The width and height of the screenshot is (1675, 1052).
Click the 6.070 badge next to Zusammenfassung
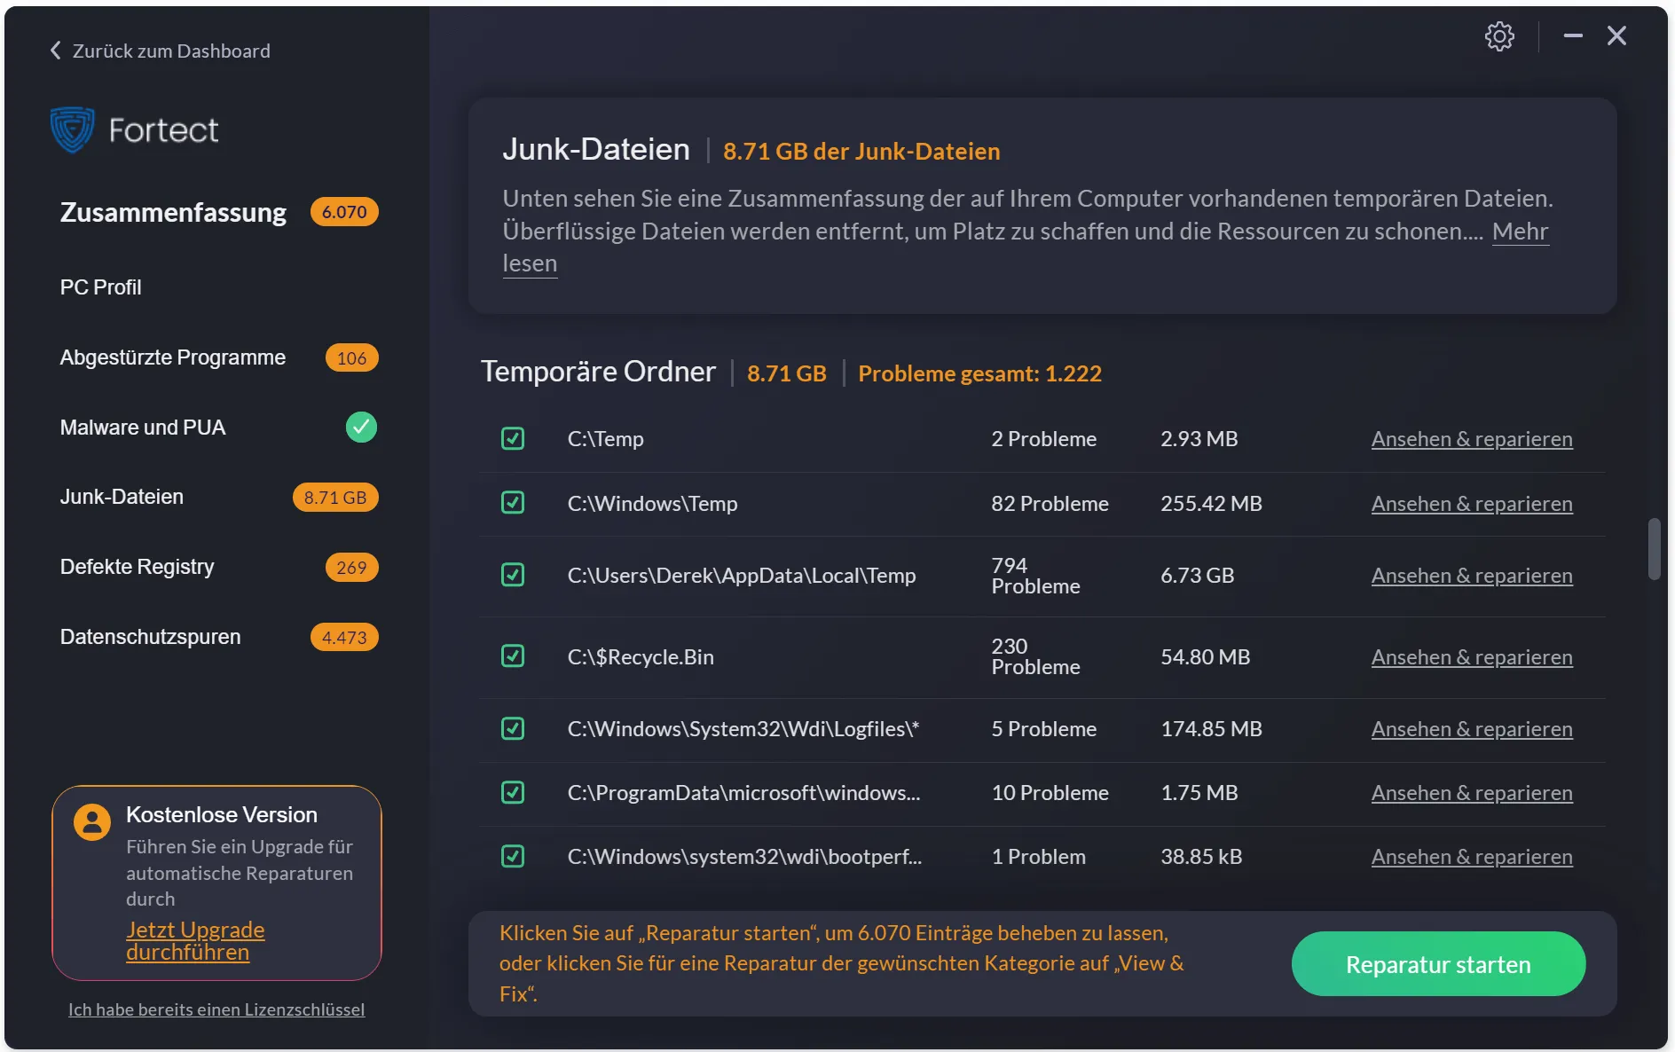click(344, 212)
